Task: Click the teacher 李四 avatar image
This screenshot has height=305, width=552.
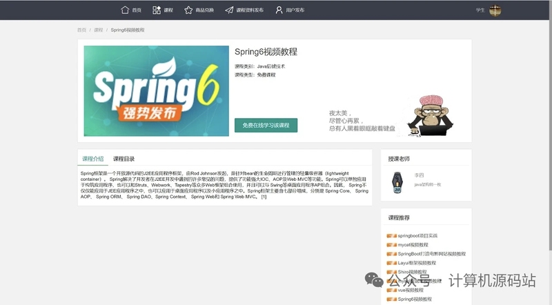Action: (x=397, y=180)
